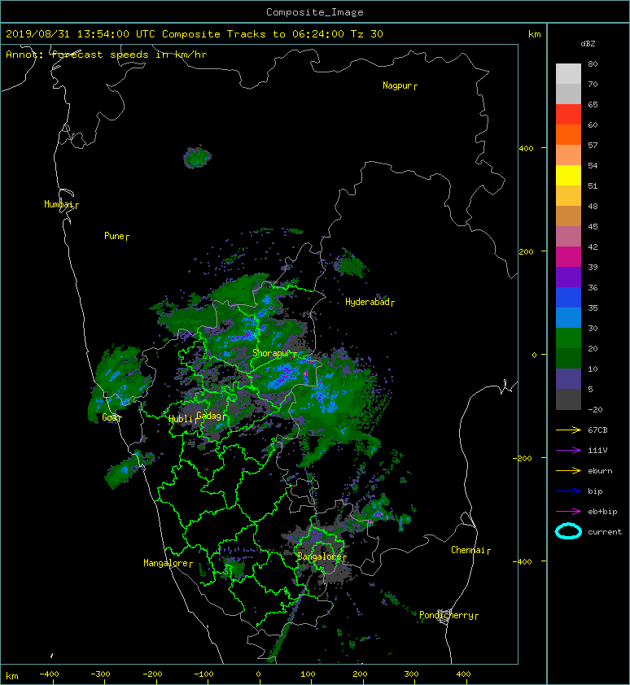Viewport: 630px width, 685px height.
Task: Click the 300 tick on horizontal axis
Action: coord(411,674)
